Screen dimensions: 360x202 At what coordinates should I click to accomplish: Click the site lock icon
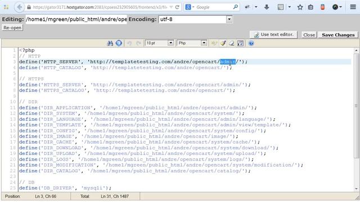click(x=29, y=7)
